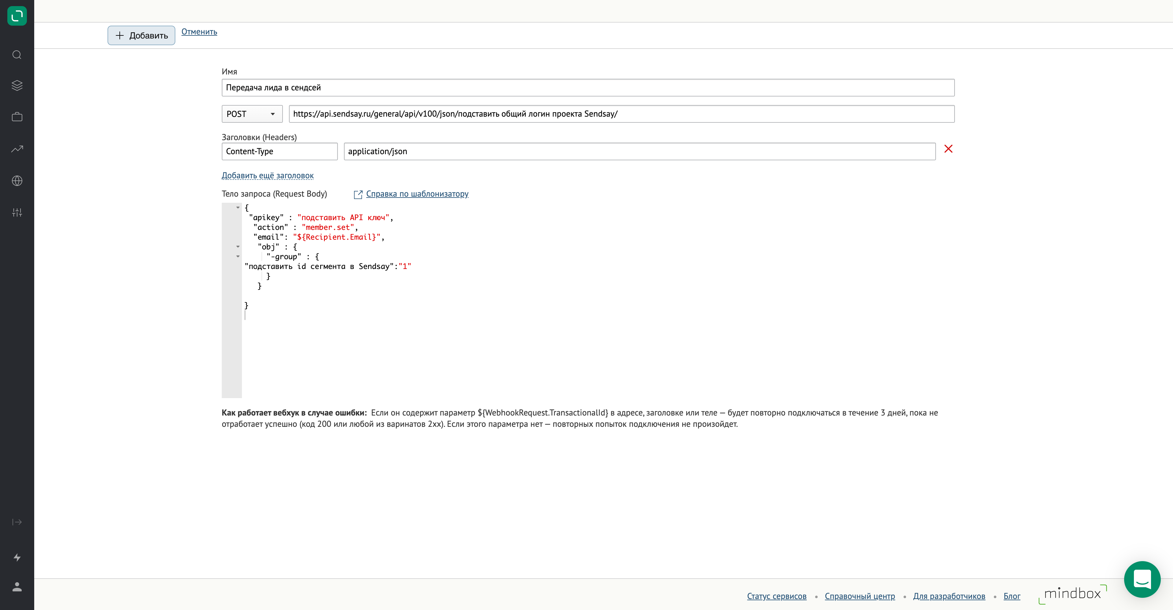This screenshot has width=1173, height=610.
Task: Open Статус сервисов footer link
Action: point(777,596)
